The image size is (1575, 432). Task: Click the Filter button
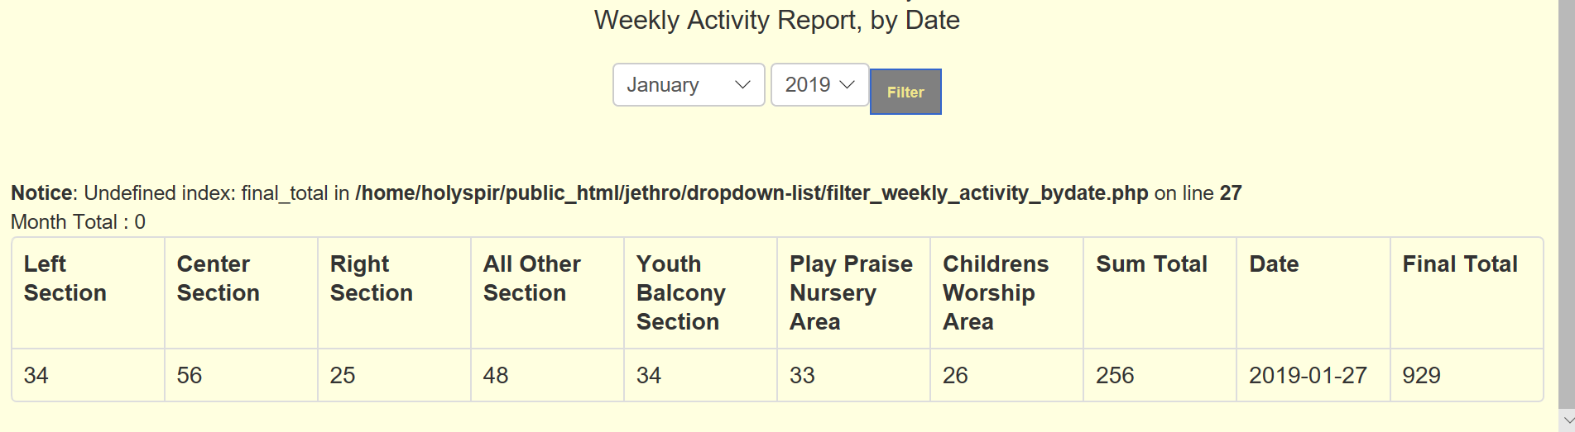point(905,92)
